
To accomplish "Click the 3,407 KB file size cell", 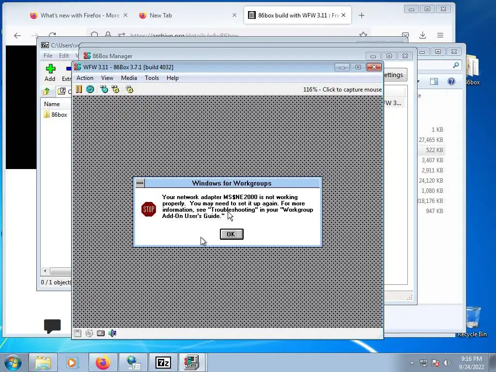I will pyautogui.click(x=432, y=160).
